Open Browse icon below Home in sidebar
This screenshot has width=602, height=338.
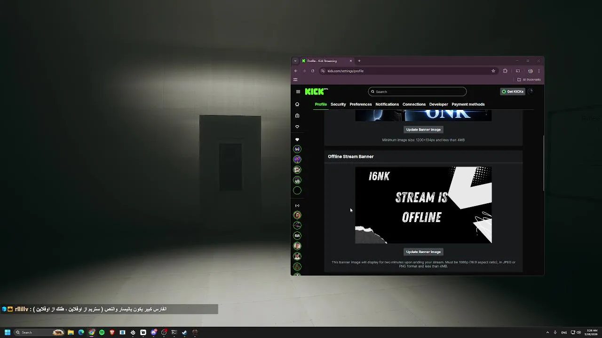click(x=297, y=115)
